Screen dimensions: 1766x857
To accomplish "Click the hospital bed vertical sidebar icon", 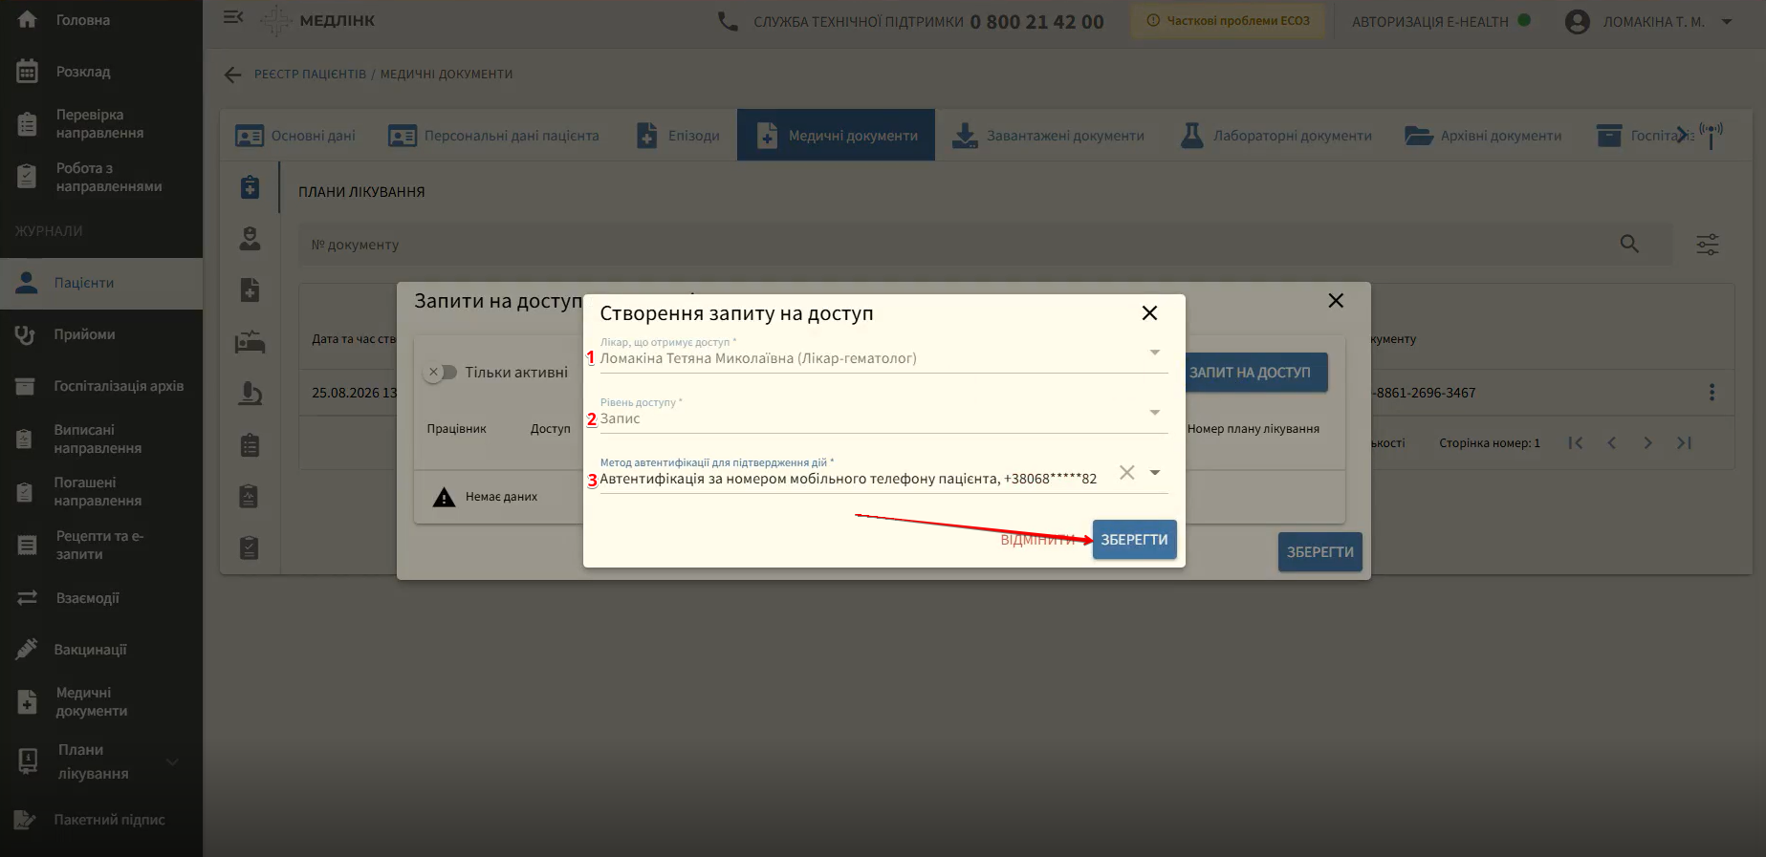I will [x=250, y=342].
